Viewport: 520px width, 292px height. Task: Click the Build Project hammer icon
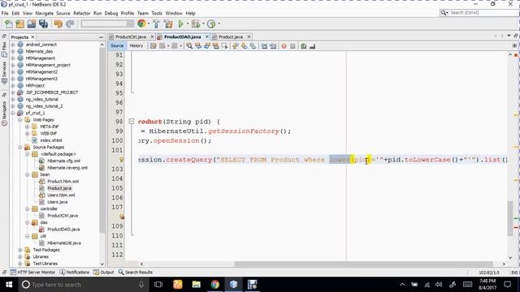(156, 24)
